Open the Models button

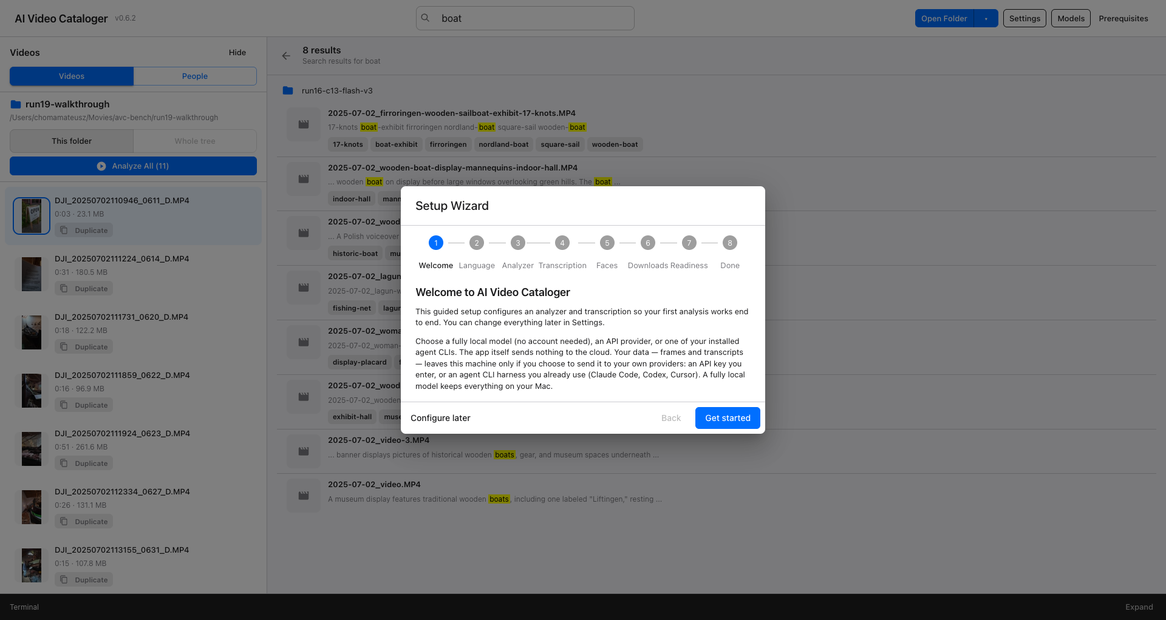(1071, 19)
